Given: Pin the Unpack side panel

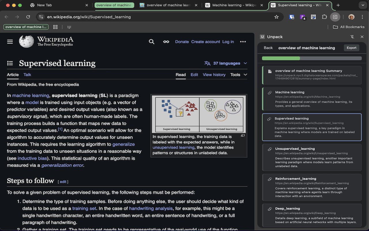Looking at the screenshot, I should (x=352, y=37).
